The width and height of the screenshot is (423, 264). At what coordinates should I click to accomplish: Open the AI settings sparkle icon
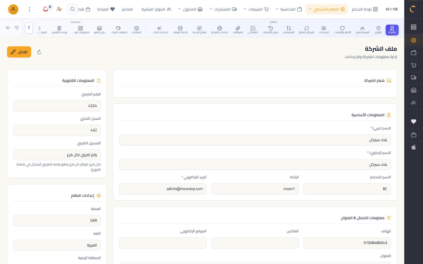(x=160, y=30)
